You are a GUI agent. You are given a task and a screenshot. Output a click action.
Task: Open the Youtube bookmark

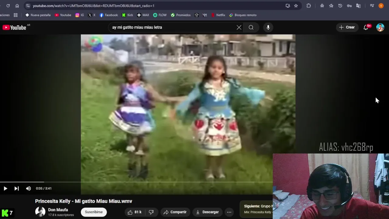coord(63,15)
